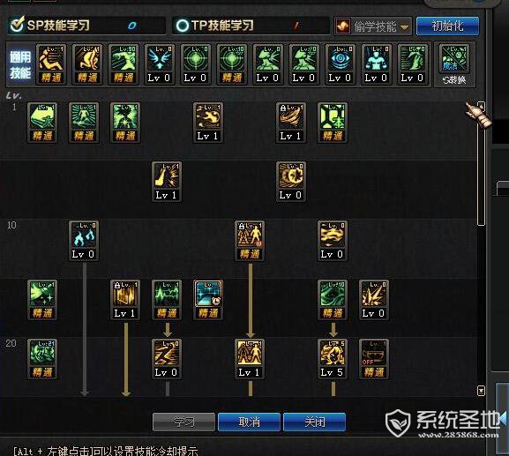The height and width of the screenshot is (456, 509).
Task: Click the locked tornado skill at Lv 1
Action: (x=291, y=123)
